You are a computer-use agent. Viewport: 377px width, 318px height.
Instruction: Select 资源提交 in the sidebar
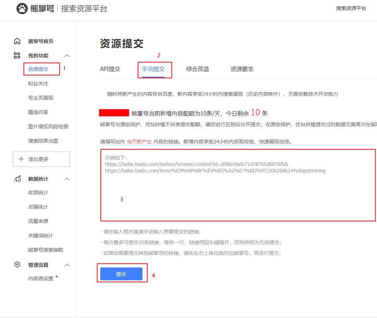coord(38,69)
